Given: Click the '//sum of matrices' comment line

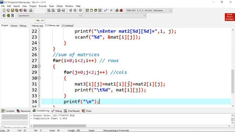Looking at the screenshot, I should point(76,55).
